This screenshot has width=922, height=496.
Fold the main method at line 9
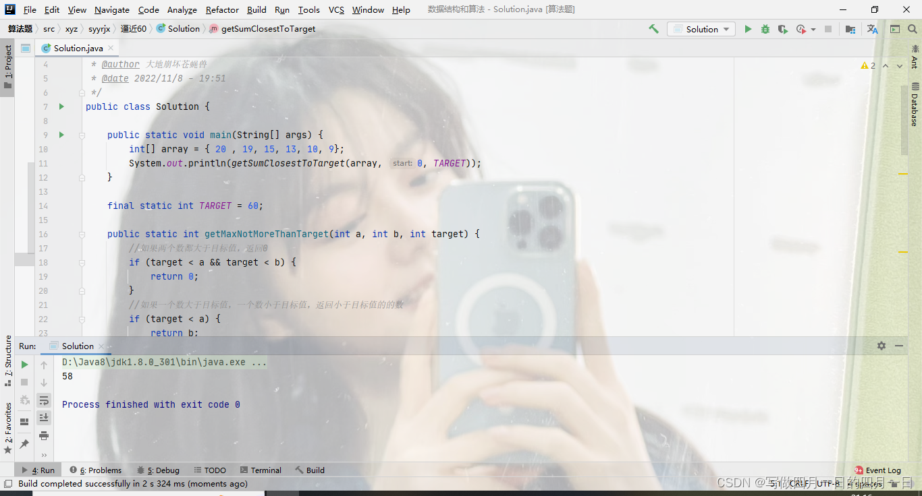[x=82, y=135]
